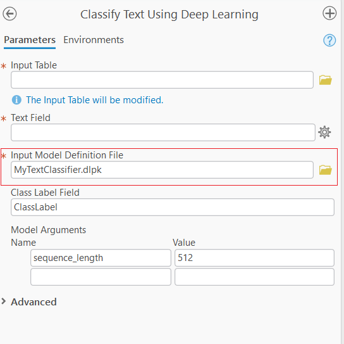344x344 pixels.
Task: Click the 'The Input Table will be modified.' message
Action: coord(95,100)
